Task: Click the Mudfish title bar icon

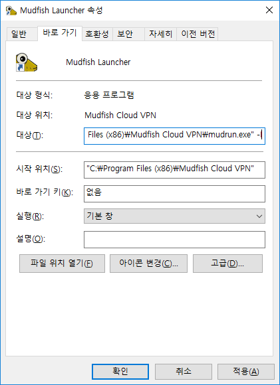Action: 11,11
